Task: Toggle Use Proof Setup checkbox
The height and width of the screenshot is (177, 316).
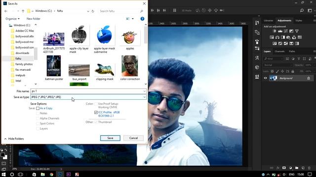Action: point(96,104)
